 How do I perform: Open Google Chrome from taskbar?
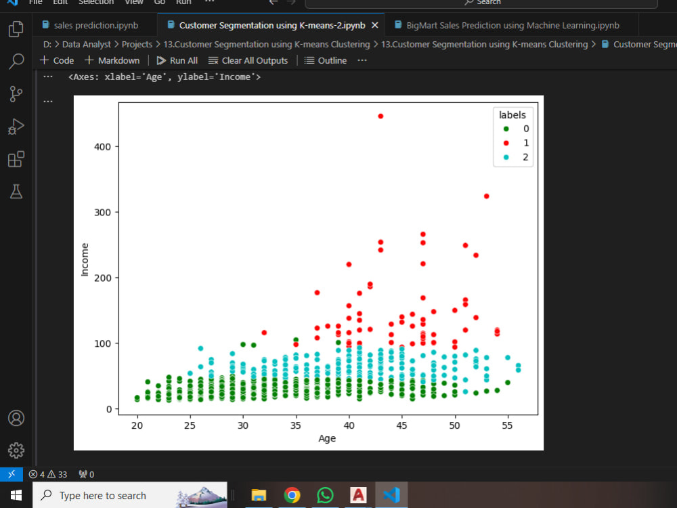pos(292,495)
